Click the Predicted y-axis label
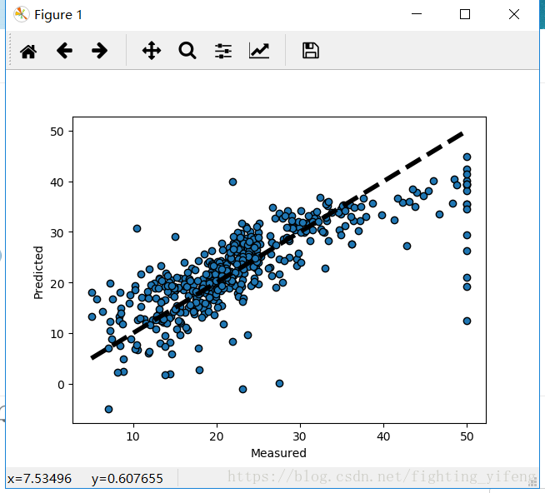 [38, 272]
